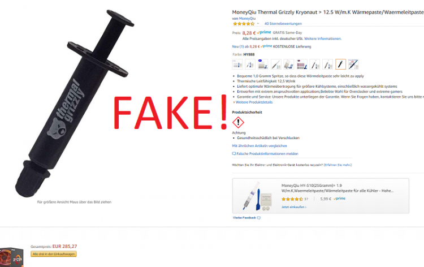This screenshot has height=267, width=424.
Task: Open the MoneyQiu brand link
Action: (247, 19)
